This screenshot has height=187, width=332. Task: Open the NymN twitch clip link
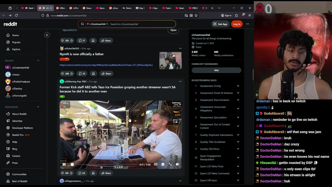(106, 65)
